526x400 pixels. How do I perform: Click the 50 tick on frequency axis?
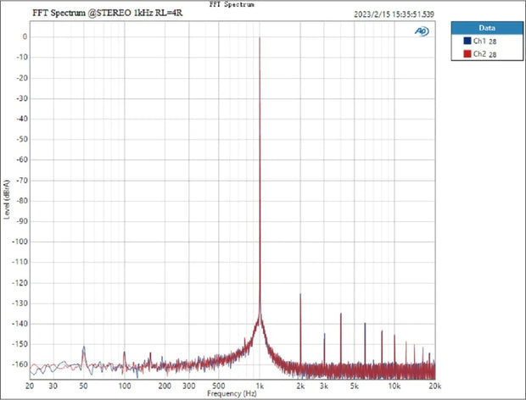coord(83,385)
